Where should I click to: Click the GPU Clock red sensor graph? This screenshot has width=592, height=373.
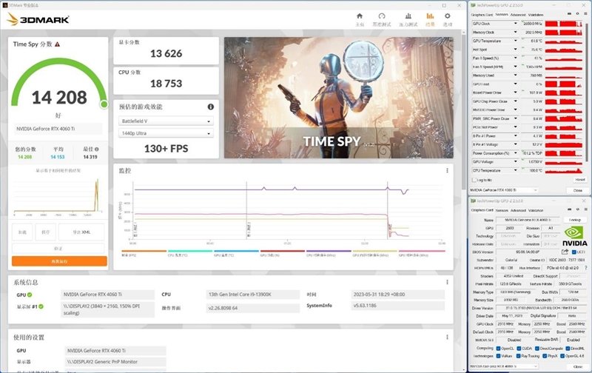coord(563,24)
